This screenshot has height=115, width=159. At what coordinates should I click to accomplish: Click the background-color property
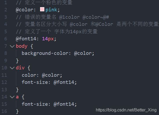(x=45, y=53)
